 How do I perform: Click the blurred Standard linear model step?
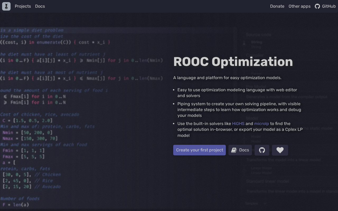point(264,181)
